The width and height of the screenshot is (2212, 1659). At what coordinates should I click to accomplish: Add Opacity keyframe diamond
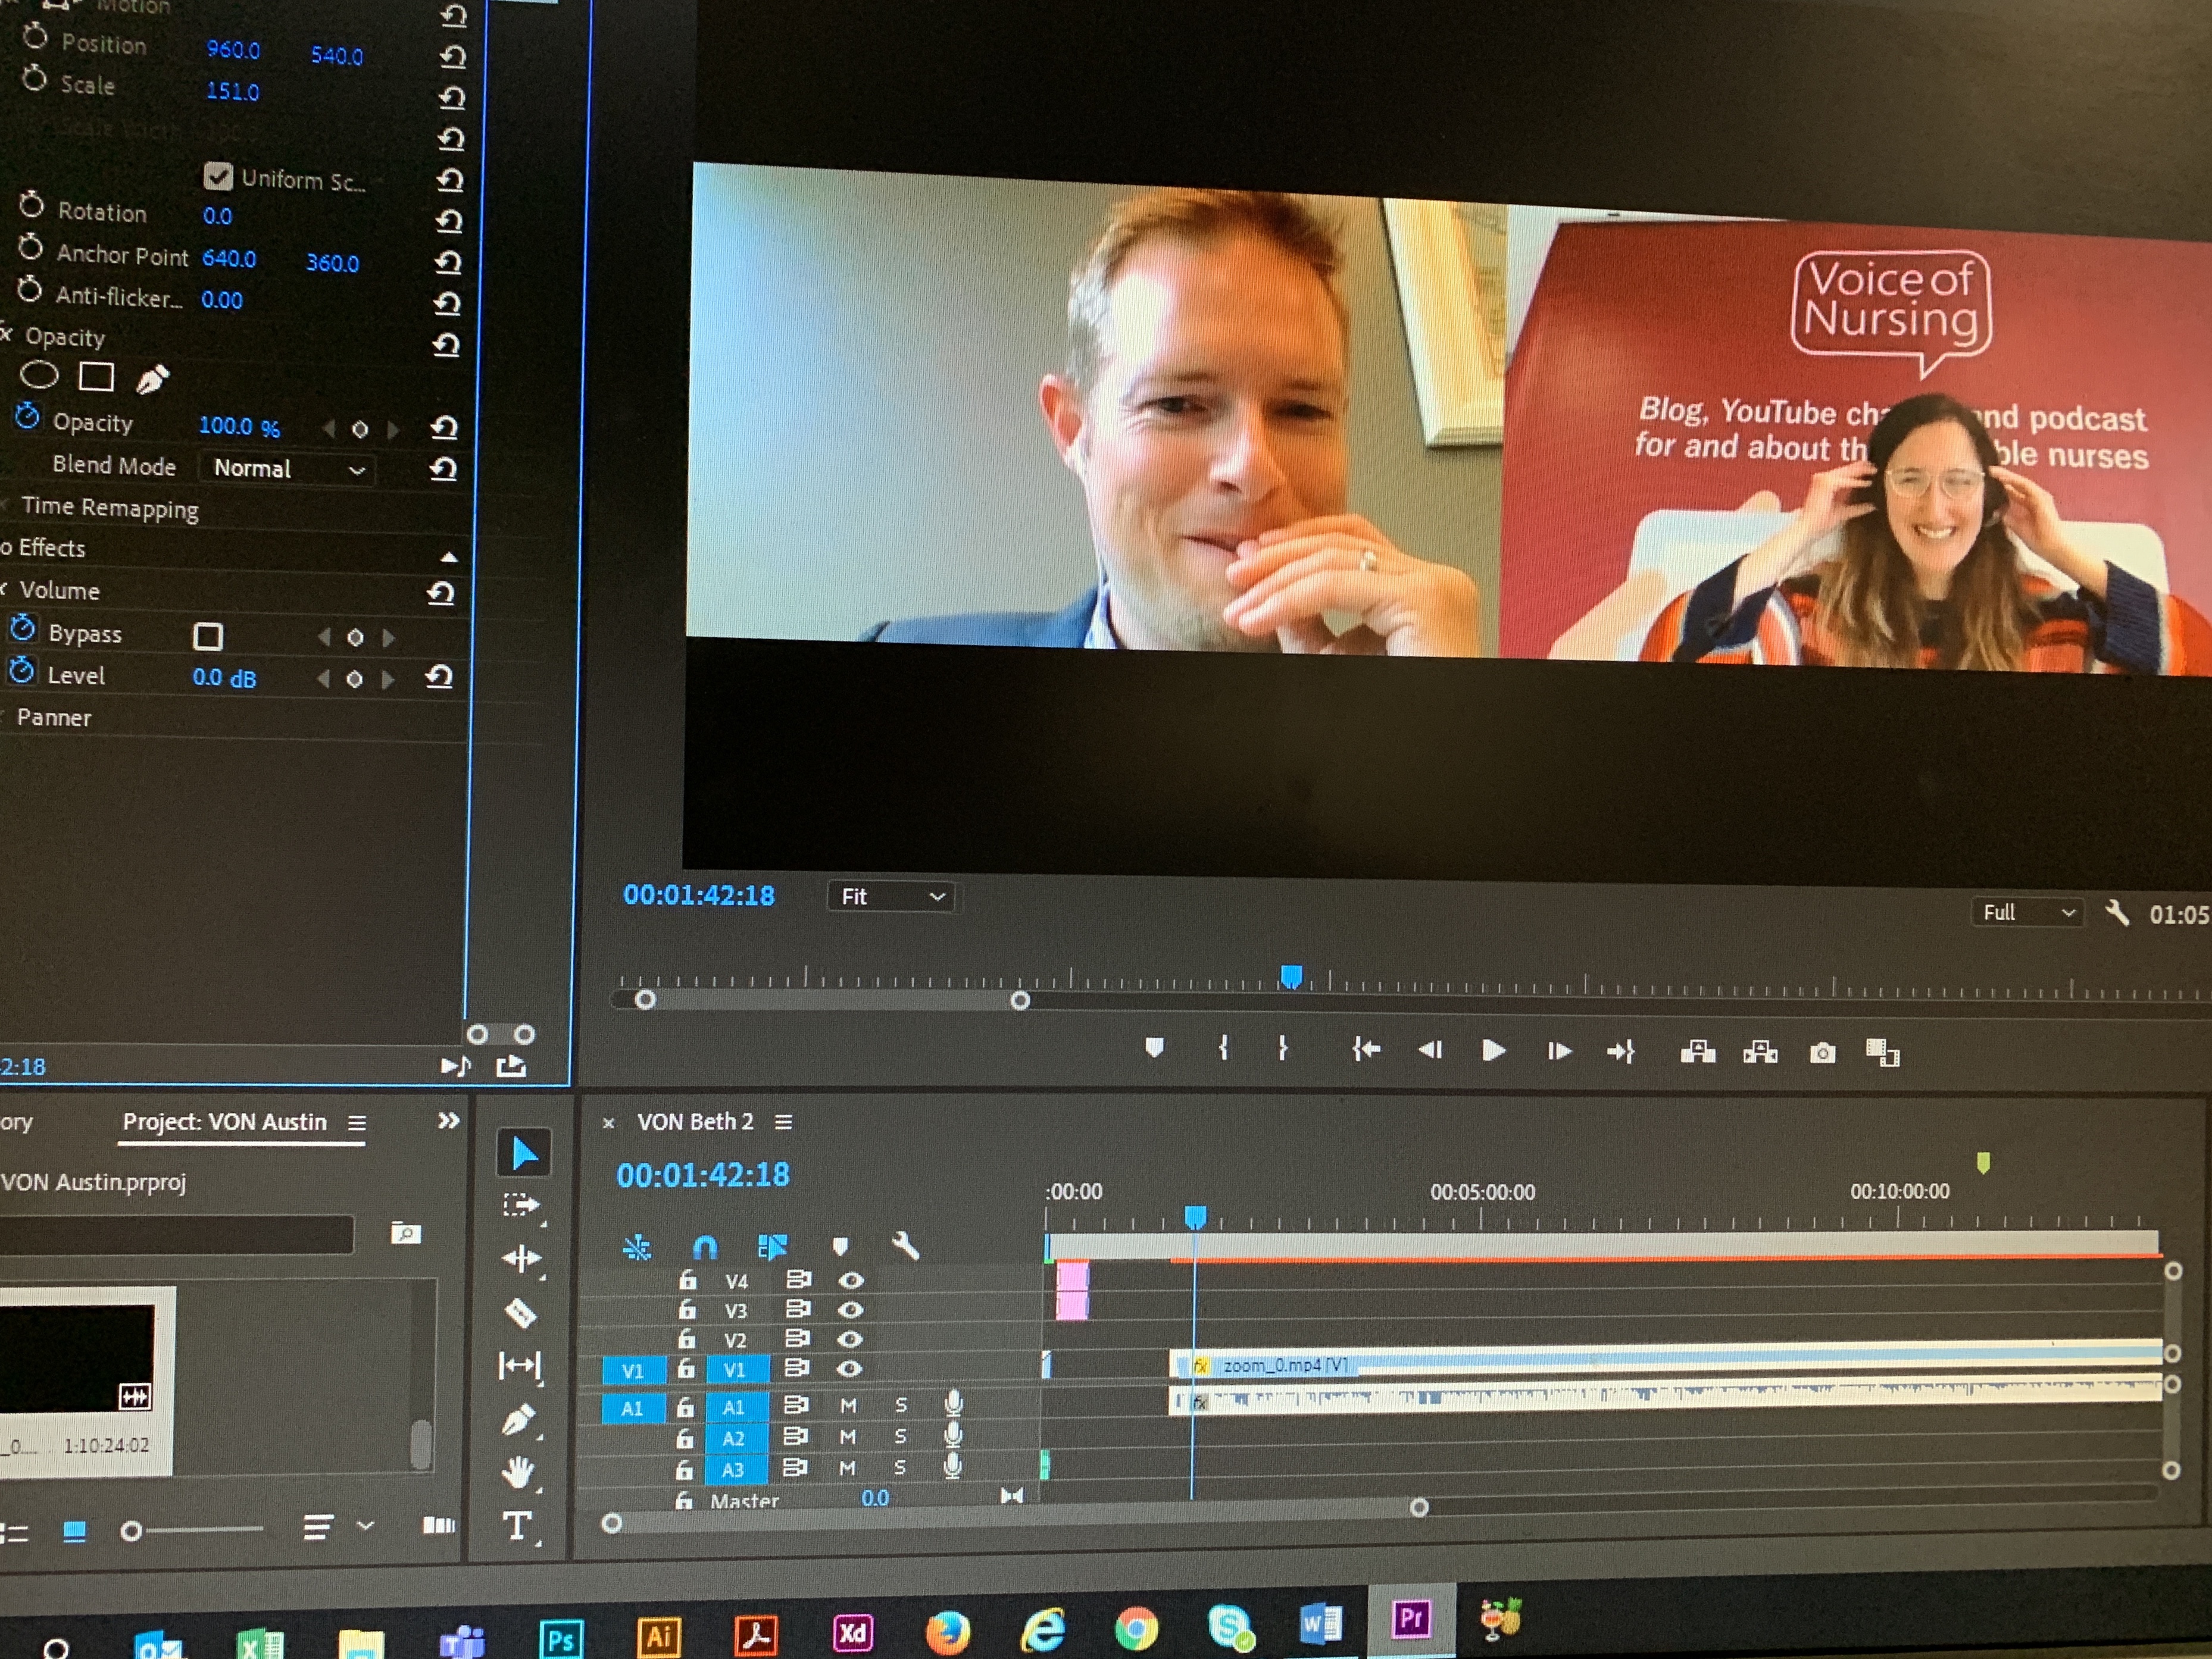(359, 429)
